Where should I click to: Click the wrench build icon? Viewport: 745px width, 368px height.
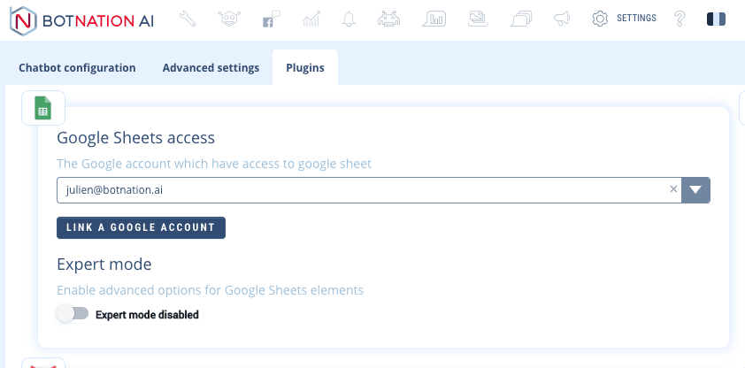[187, 19]
